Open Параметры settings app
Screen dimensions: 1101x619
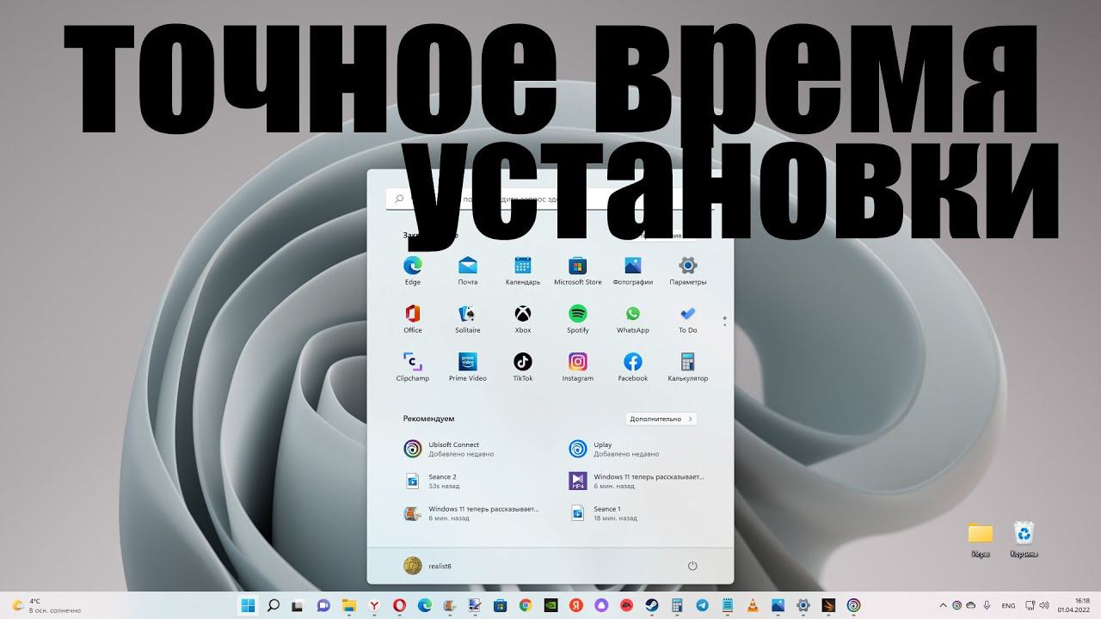[x=687, y=270]
